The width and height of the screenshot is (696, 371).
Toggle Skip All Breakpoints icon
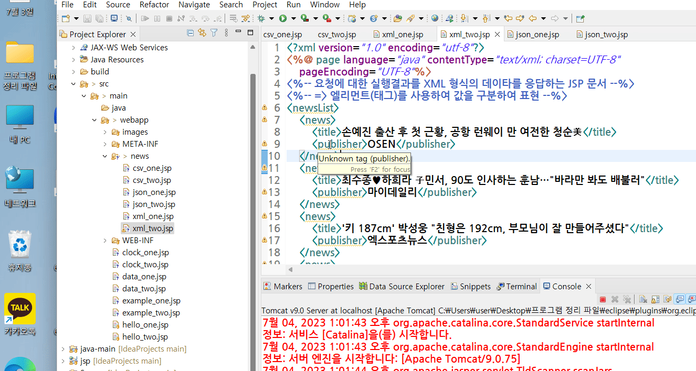point(129,18)
